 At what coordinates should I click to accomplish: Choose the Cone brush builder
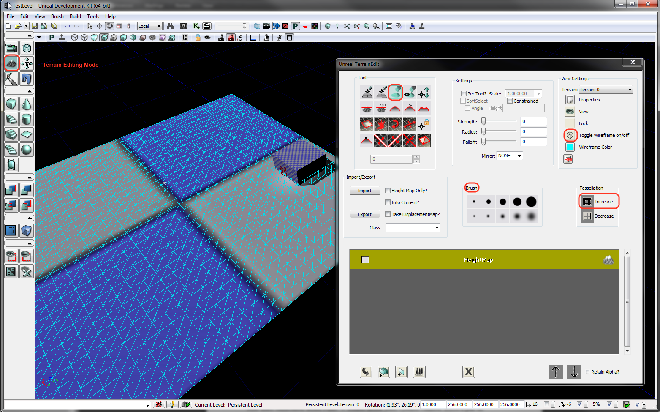27,104
